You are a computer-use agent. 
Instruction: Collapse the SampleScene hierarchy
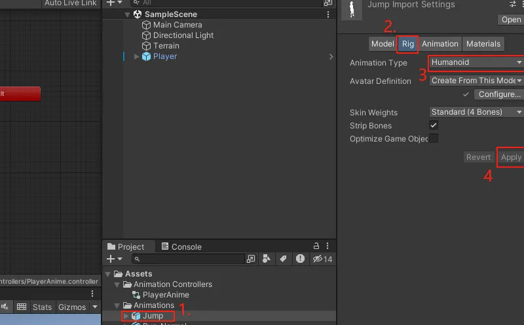point(127,14)
